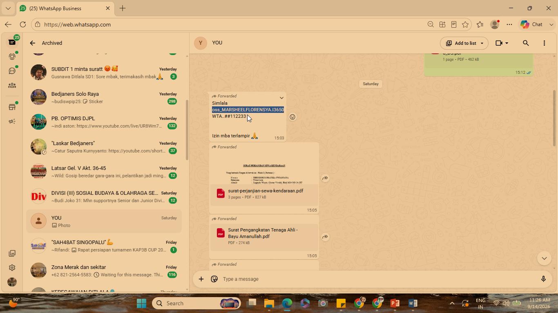React to the Simlala message with the emoji
Image resolution: width=558 pixels, height=313 pixels.
[292, 117]
